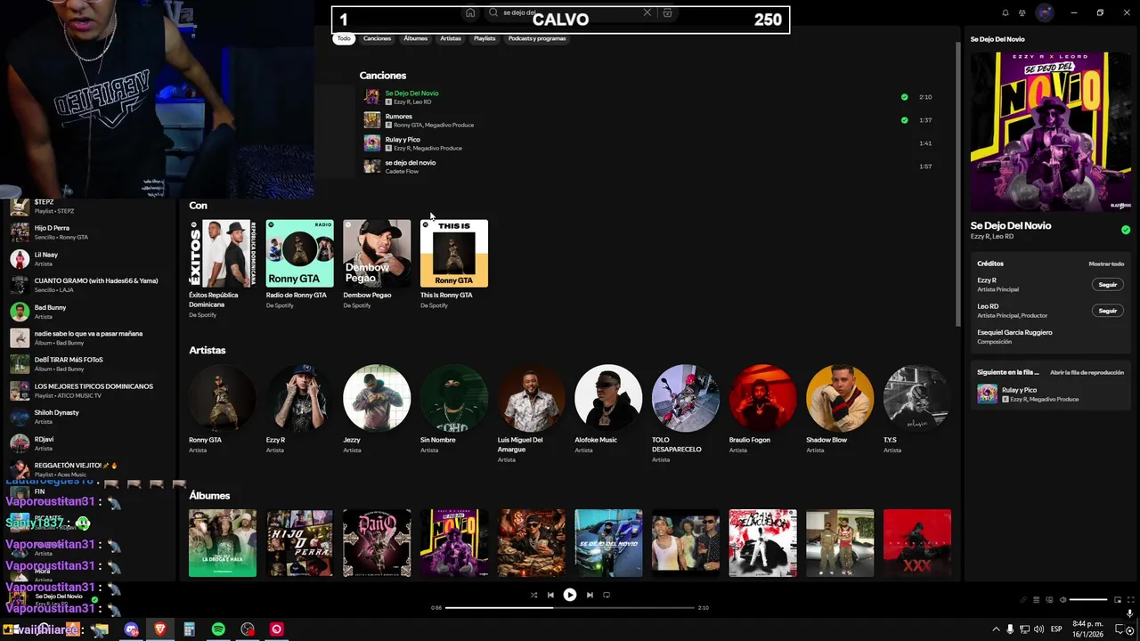Open Brave browser from taskbar

160,629
